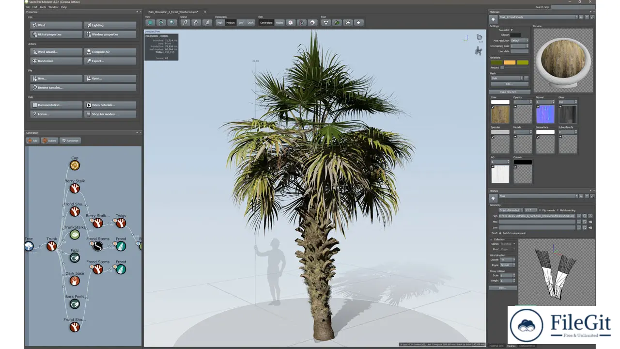The height and width of the screenshot is (349, 620).
Task: Click the Wind wizard button
Action: [56, 52]
